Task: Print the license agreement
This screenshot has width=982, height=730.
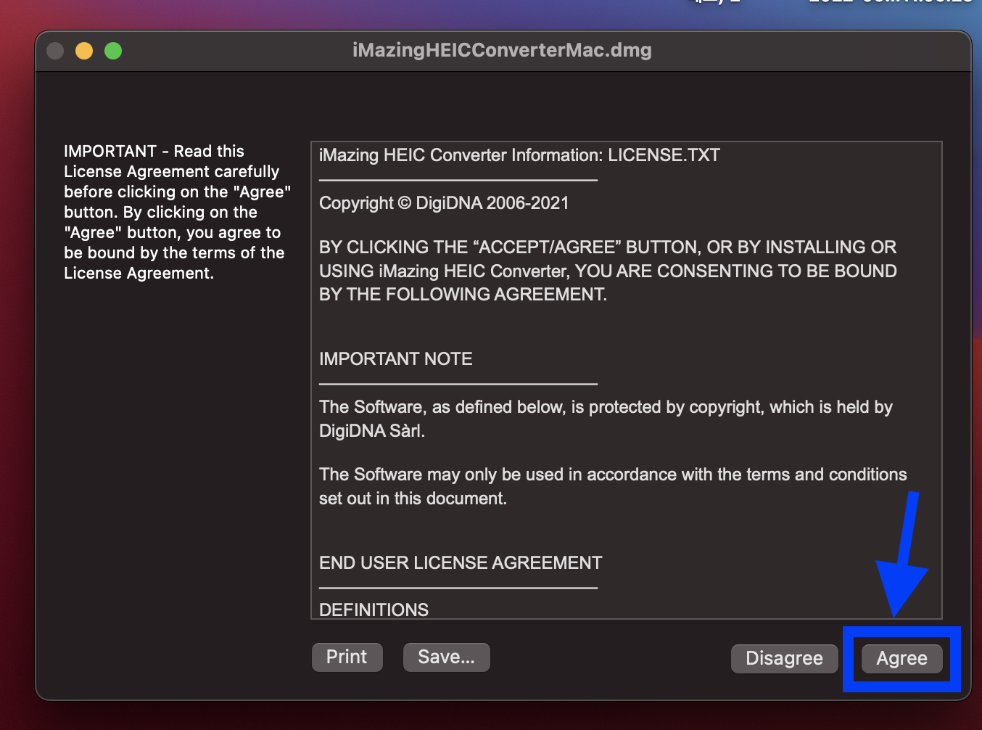Action: [347, 657]
